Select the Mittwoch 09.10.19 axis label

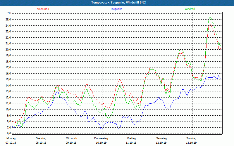pyautogui.click(x=71, y=140)
